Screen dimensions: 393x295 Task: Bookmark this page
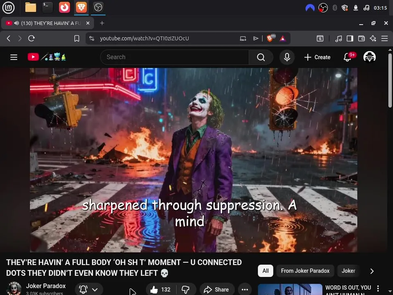(x=77, y=39)
